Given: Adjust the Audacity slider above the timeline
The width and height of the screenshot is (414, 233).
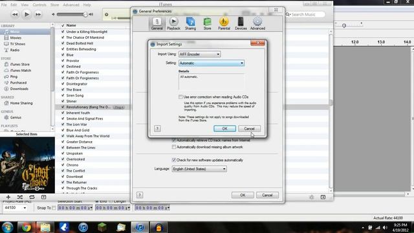Looking at the screenshot, I should point(343,25).
